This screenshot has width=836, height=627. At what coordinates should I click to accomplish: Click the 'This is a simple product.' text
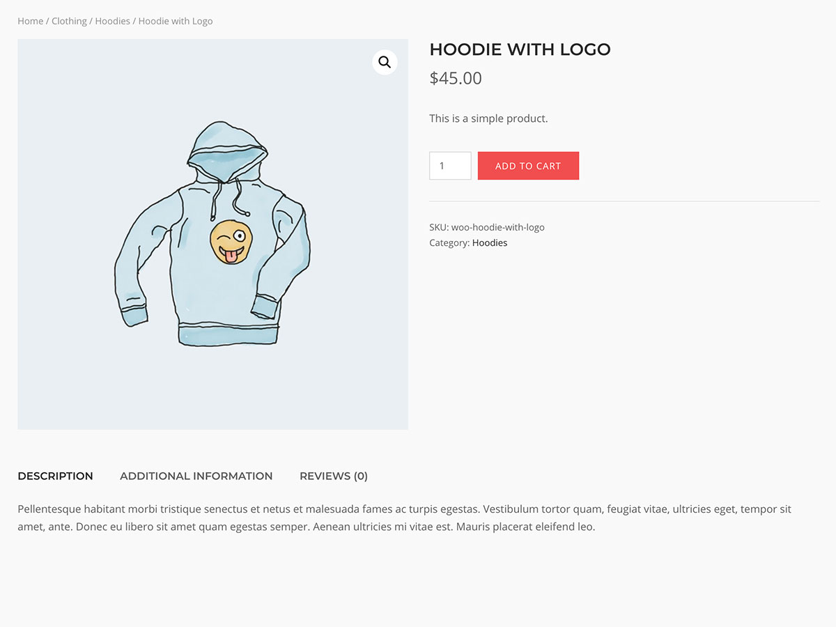click(x=488, y=118)
